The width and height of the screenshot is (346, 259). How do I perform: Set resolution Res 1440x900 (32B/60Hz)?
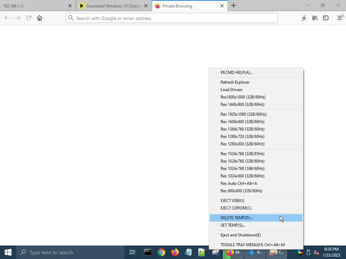pos(256,105)
